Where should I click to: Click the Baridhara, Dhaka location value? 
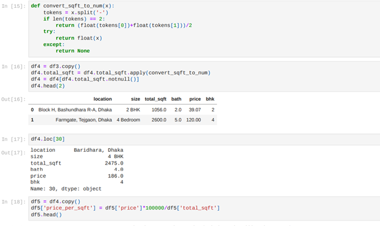point(99,150)
